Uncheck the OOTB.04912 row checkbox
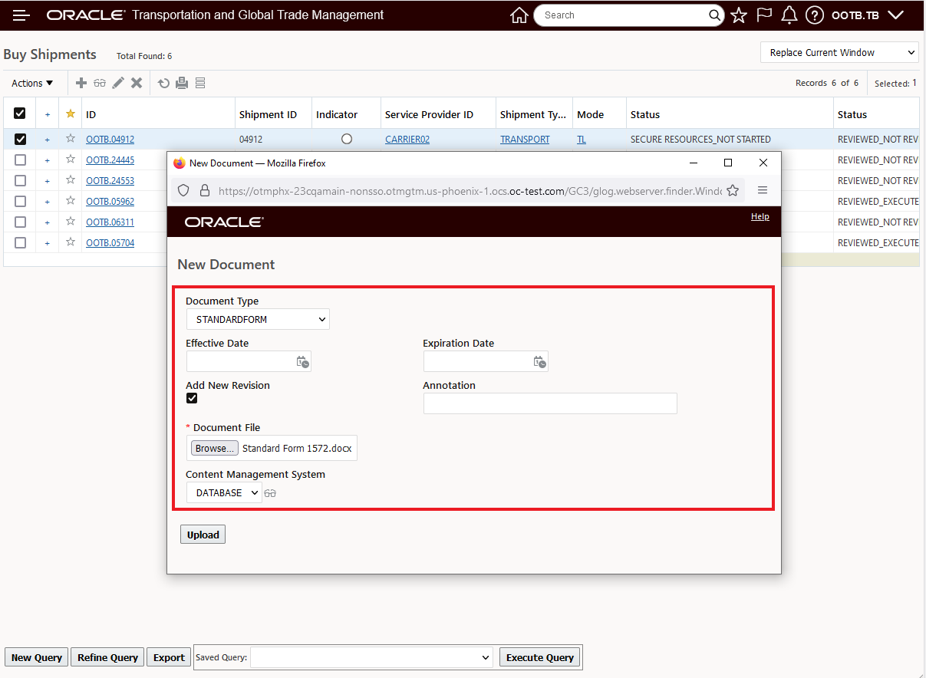 coord(20,139)
